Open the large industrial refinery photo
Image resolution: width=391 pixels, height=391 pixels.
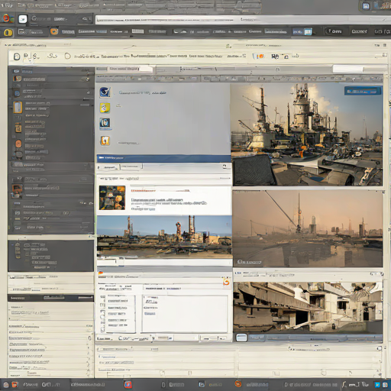pyautogui.click(x=306, y=134)
